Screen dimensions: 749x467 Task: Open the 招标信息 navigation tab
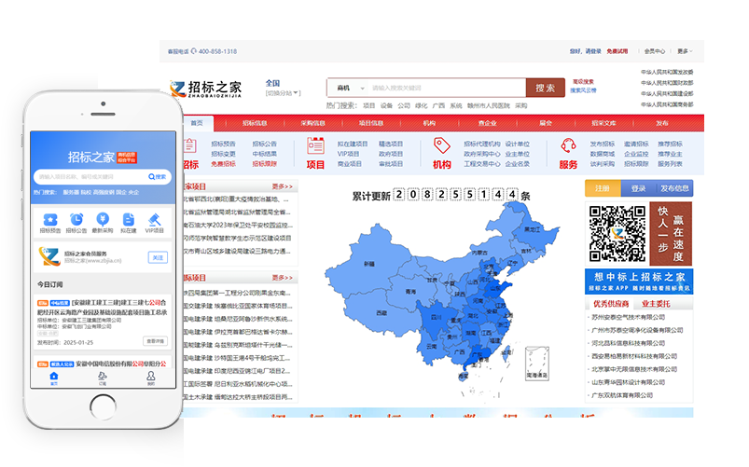tap(255, 123)
